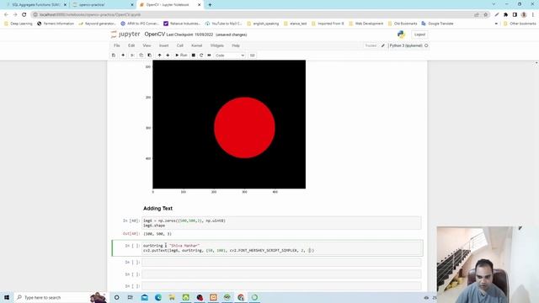Click the code cell containing ourString
Image resolution: width=539 pixels, height=303 pixels.
pos(281,248)
